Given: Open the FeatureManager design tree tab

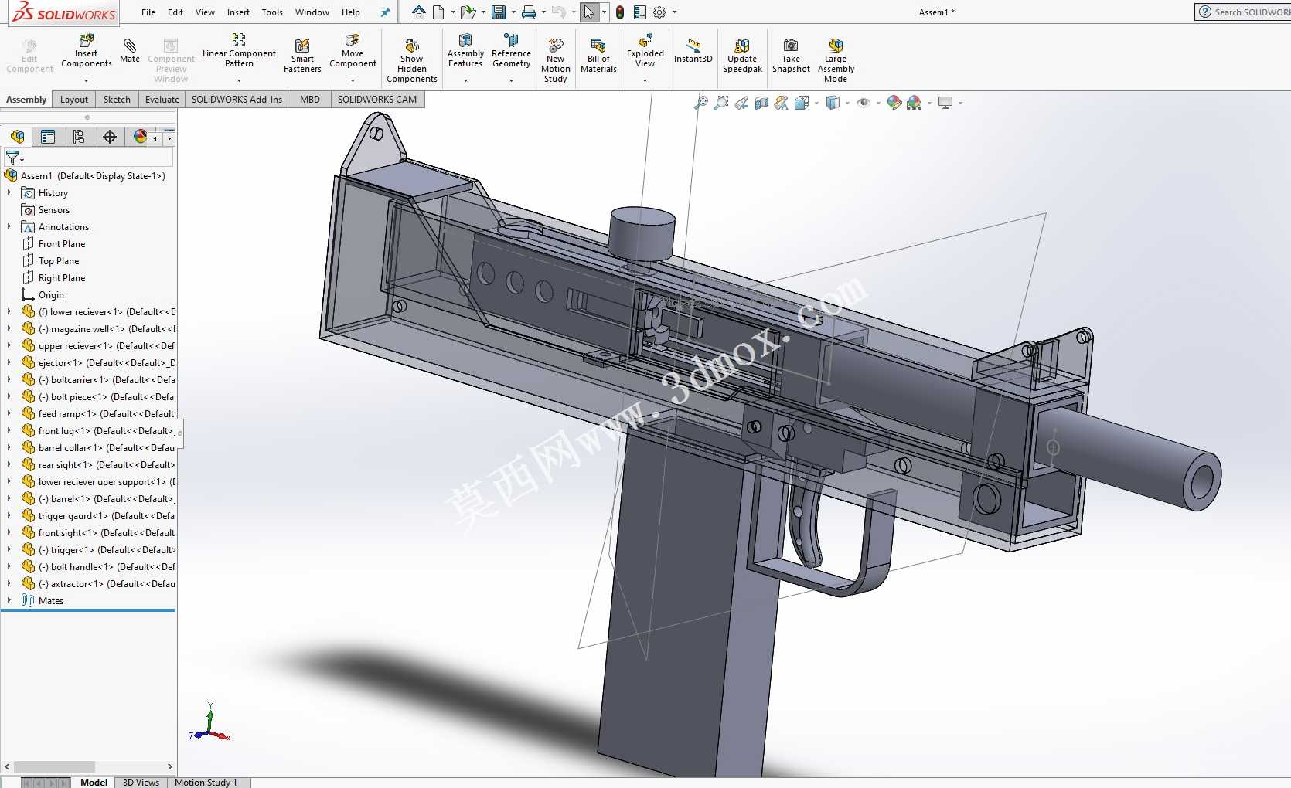Looking at the screenshot, I should (17, 137).
